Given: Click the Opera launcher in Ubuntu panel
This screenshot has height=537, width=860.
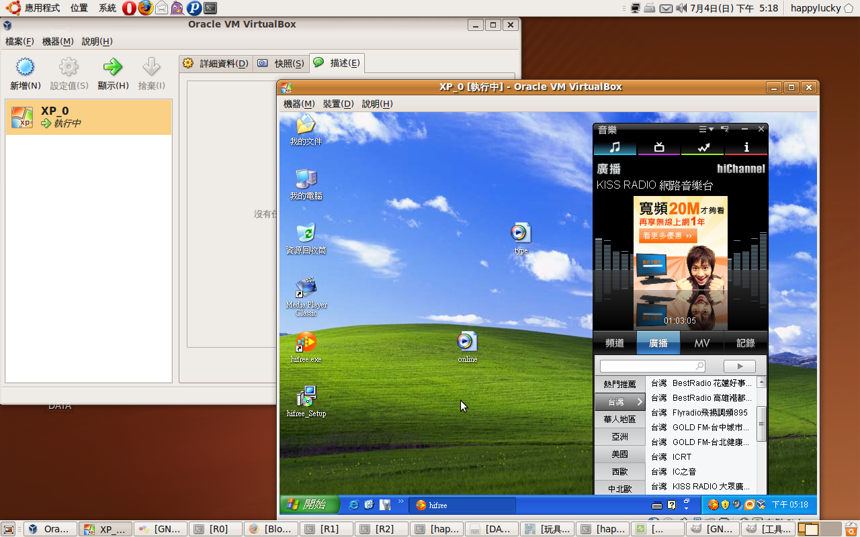Looking at the screenshot, I should click(130, 8).
